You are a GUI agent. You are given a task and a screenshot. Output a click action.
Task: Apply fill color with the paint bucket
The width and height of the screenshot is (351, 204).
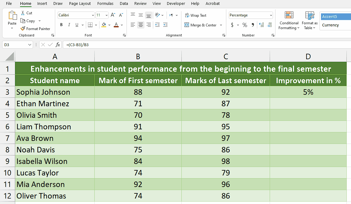[x=104, y=25]
